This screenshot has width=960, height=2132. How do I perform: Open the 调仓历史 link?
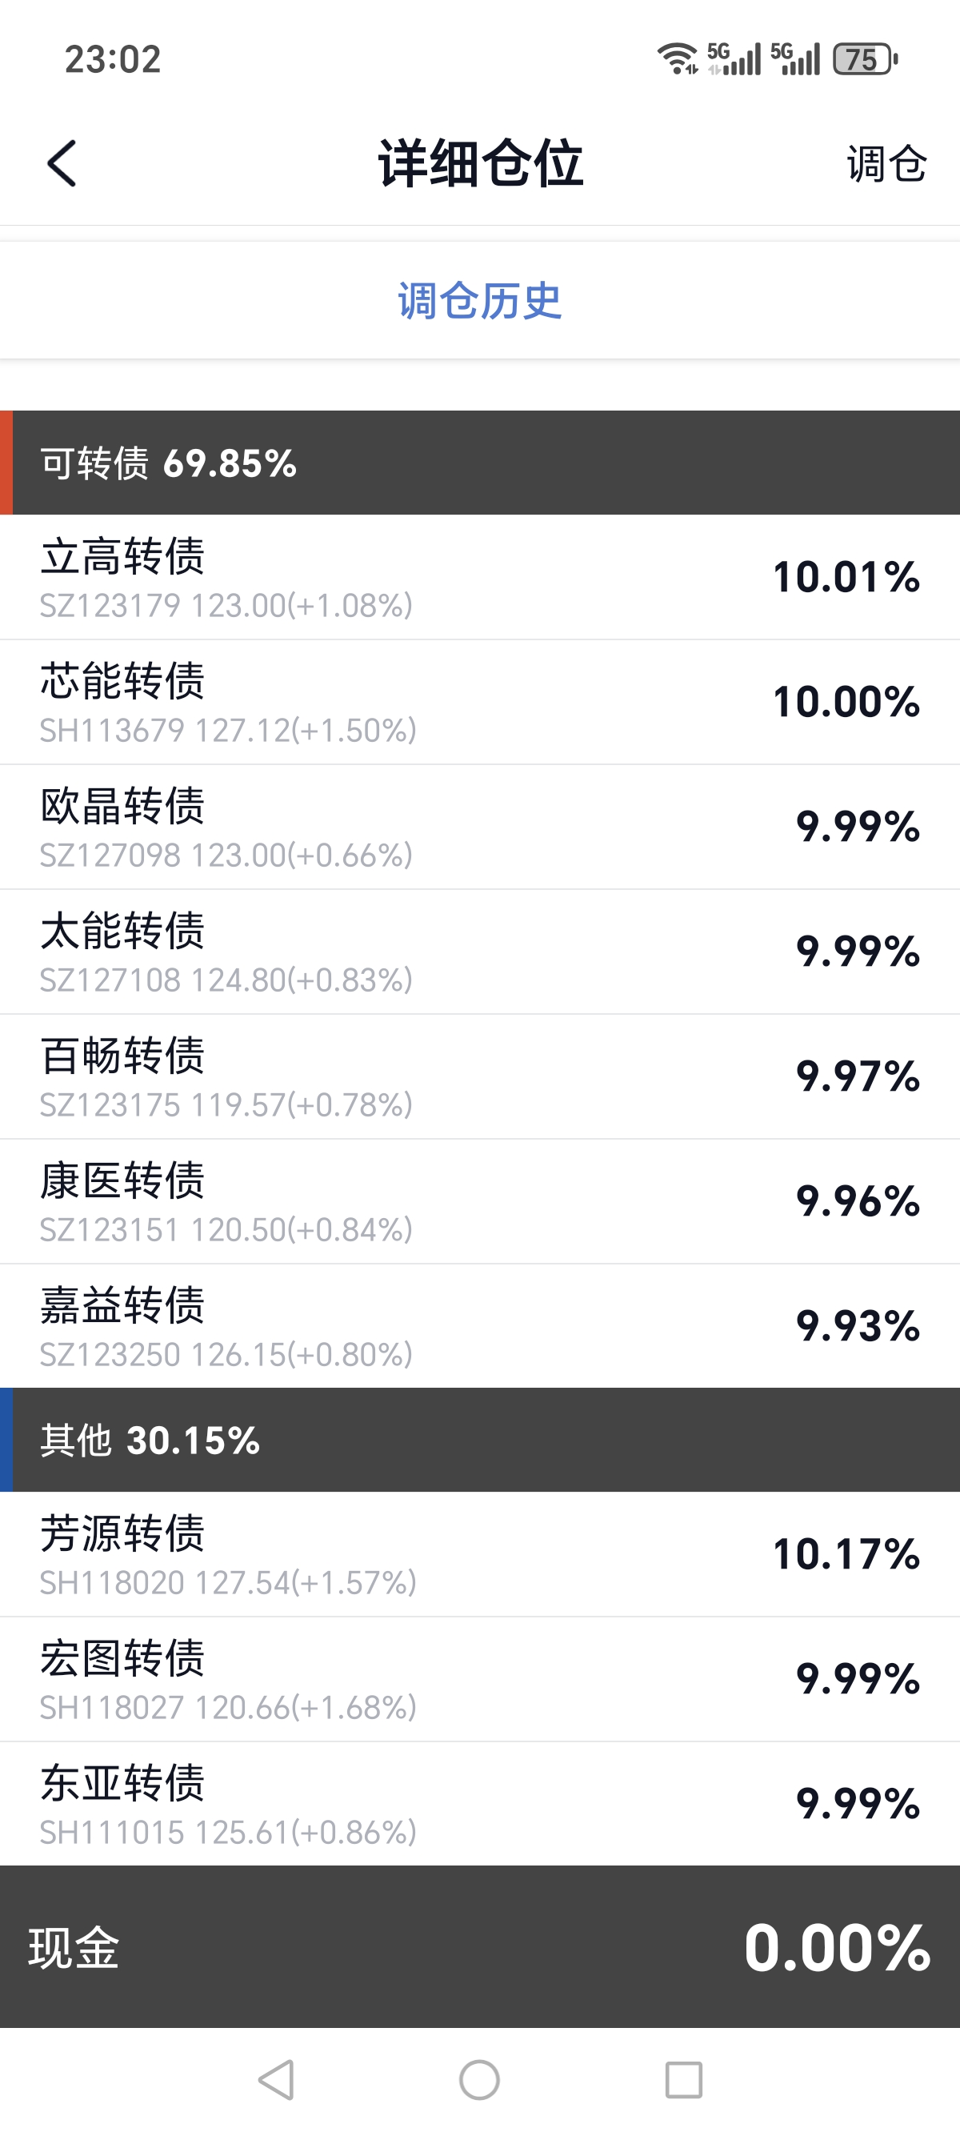click(x=480, y=300)
